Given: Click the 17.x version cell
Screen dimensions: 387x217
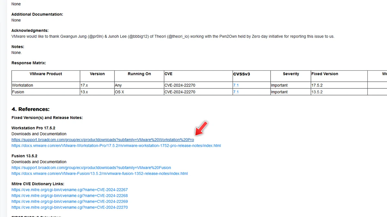Looking at the screenshot, I should point(97,85).
